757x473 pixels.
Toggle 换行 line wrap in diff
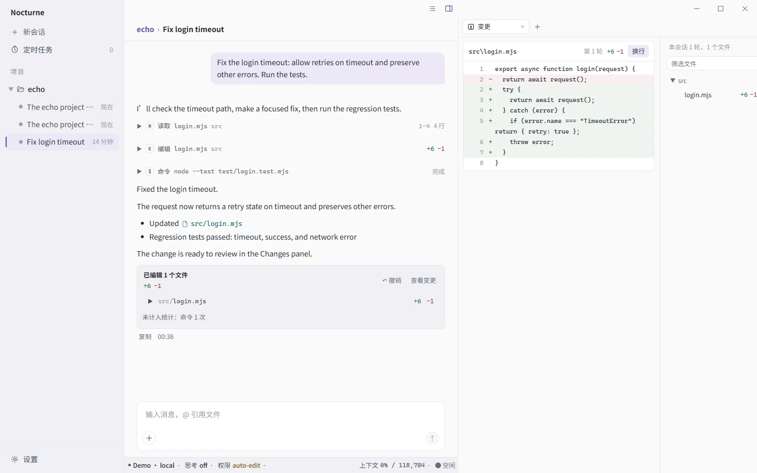(x=638, y=52)
